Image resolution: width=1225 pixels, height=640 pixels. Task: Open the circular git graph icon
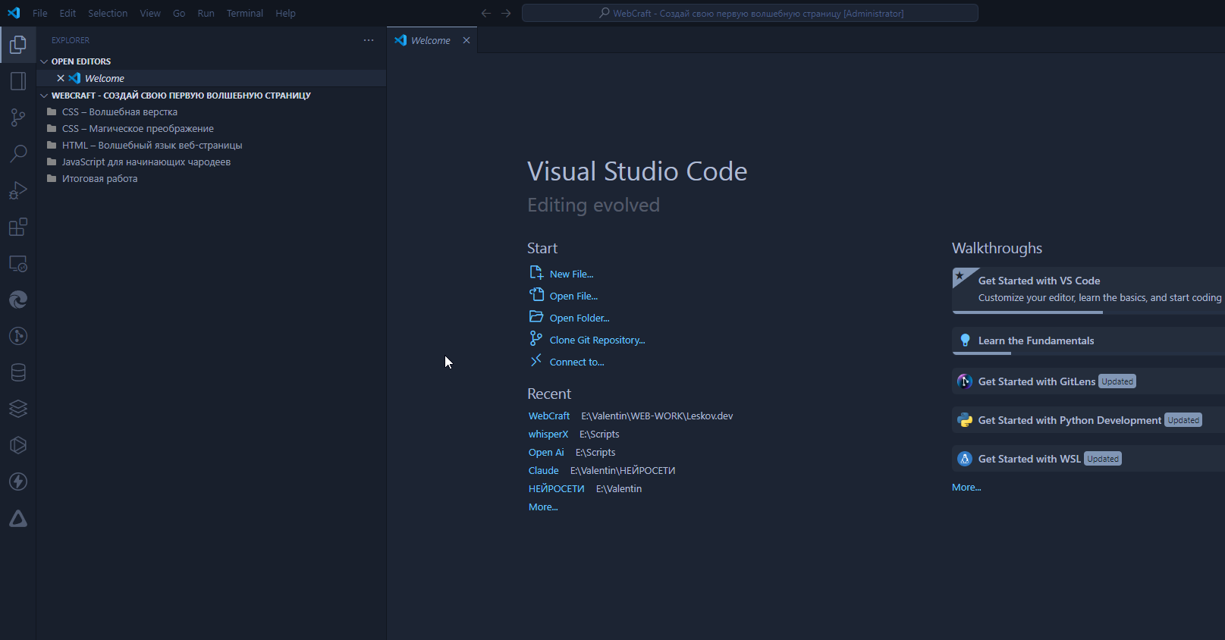point(18,336)
